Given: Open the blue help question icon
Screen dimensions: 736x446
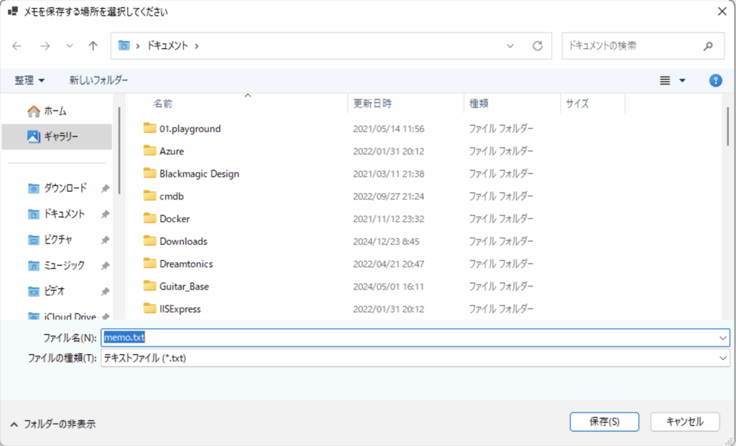Looking at the screenshot, I should coord(715,80).
